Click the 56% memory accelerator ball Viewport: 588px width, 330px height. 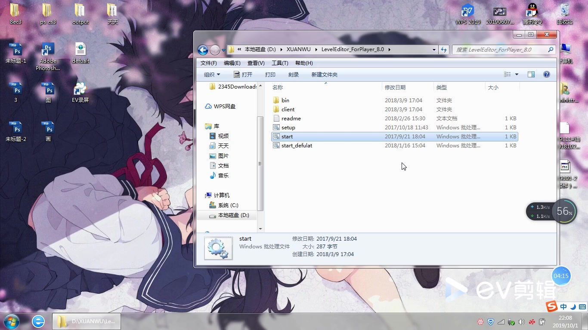tap(564, 211)
